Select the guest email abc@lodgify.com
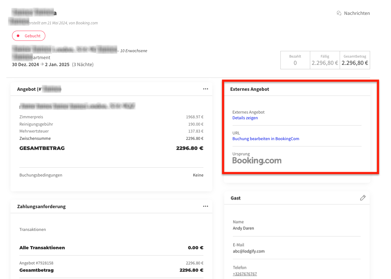 [248, 251]
